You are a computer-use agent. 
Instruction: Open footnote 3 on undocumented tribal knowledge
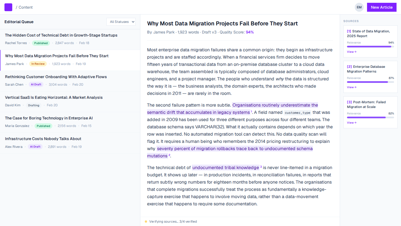pos(261,166)
